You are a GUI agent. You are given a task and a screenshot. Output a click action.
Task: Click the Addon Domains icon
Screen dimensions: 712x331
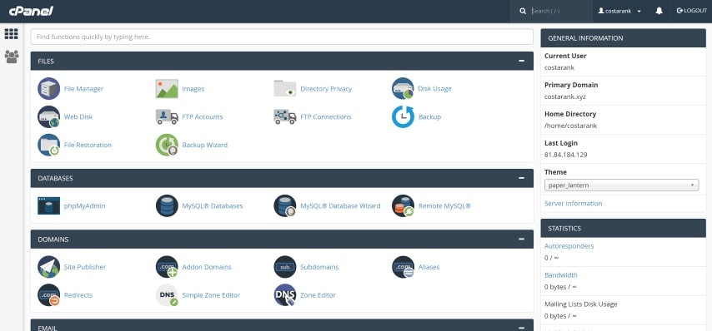167,267
